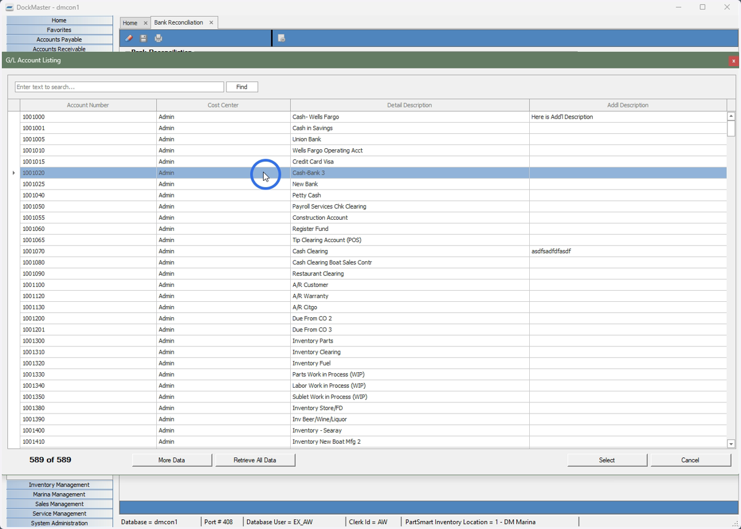741x529 pixels.
Task: Select the A/R Citgo row
Action: point(373,307)
